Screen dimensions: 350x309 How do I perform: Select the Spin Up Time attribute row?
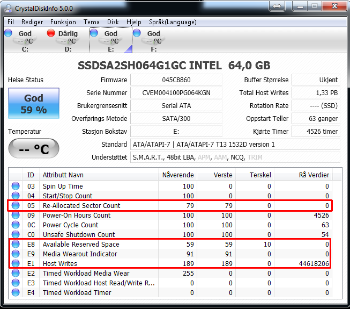170,186
